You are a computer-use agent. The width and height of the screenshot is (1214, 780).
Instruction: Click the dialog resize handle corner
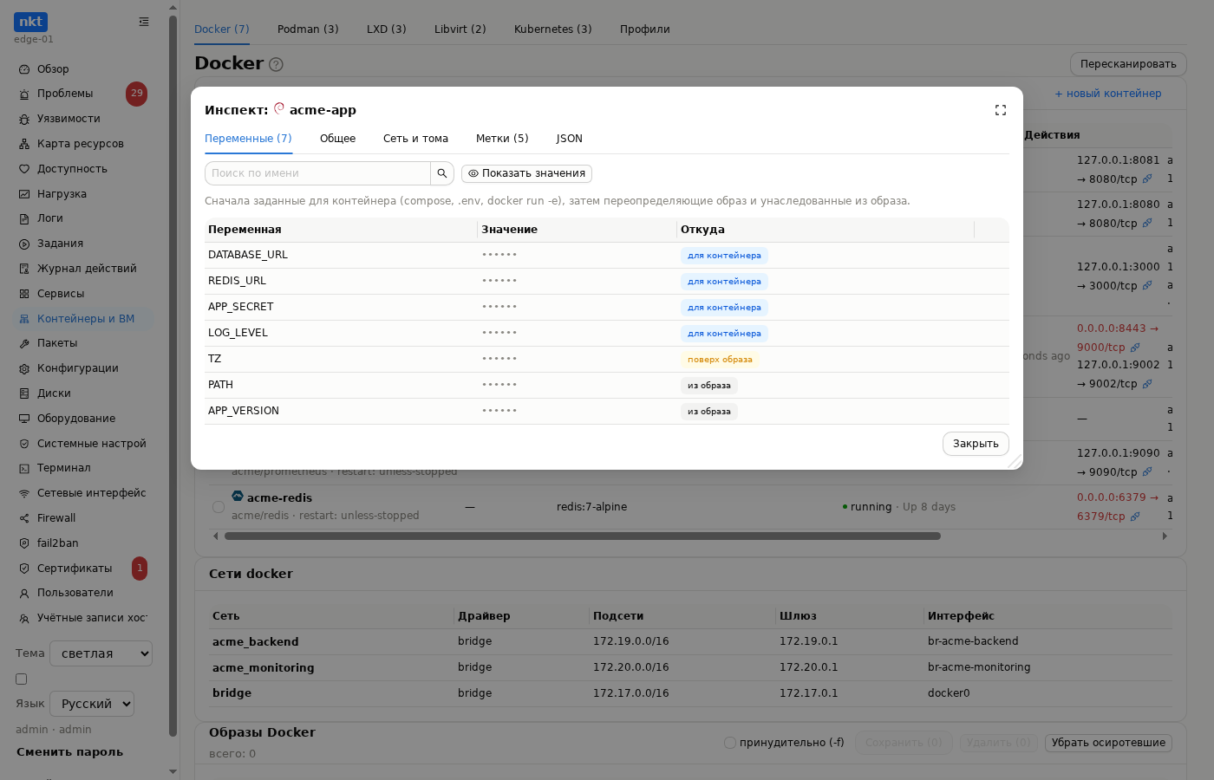click(x=1015, y=461)
